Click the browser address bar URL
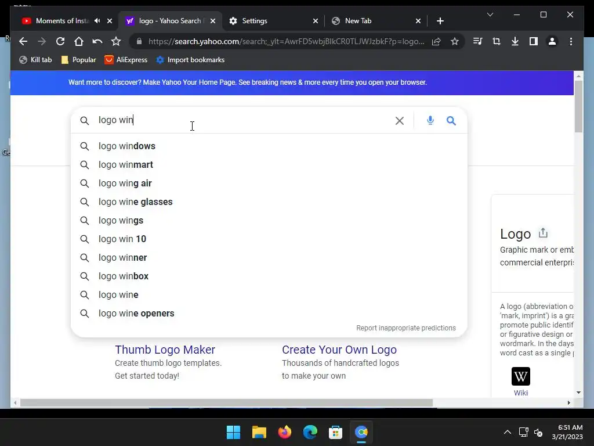The image size is (594, 446). coord(286,41)
